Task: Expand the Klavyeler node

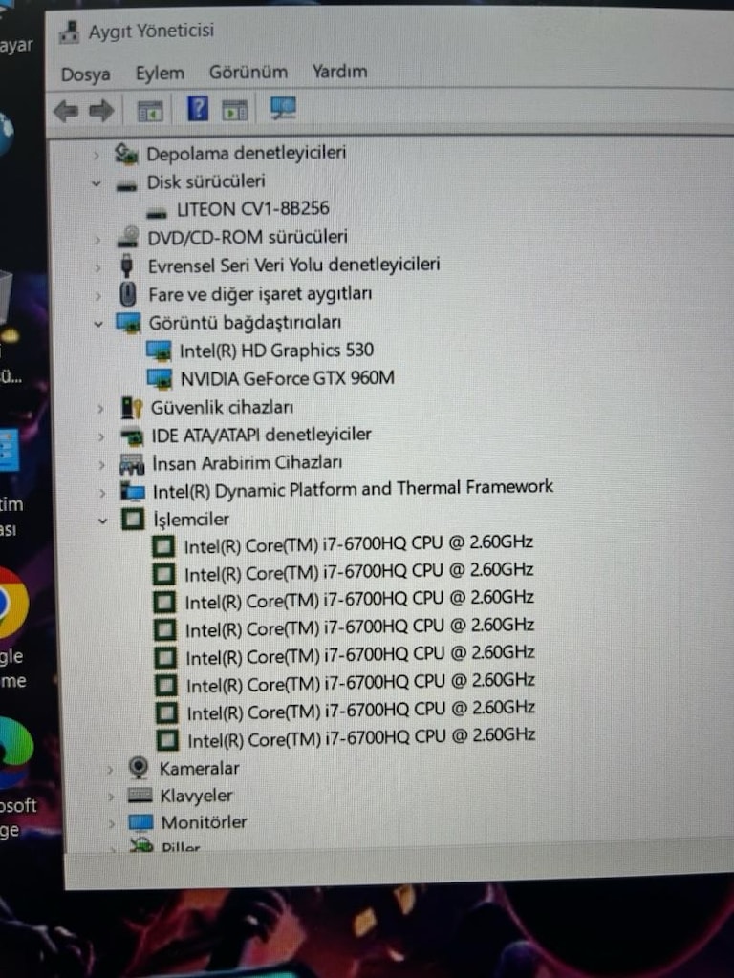Action: tap(111, 797)
